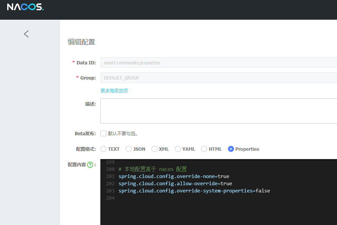Screen dimensions: 337x225
Task: Select the TEXT format radio button
Action: [x=103, y=149]
